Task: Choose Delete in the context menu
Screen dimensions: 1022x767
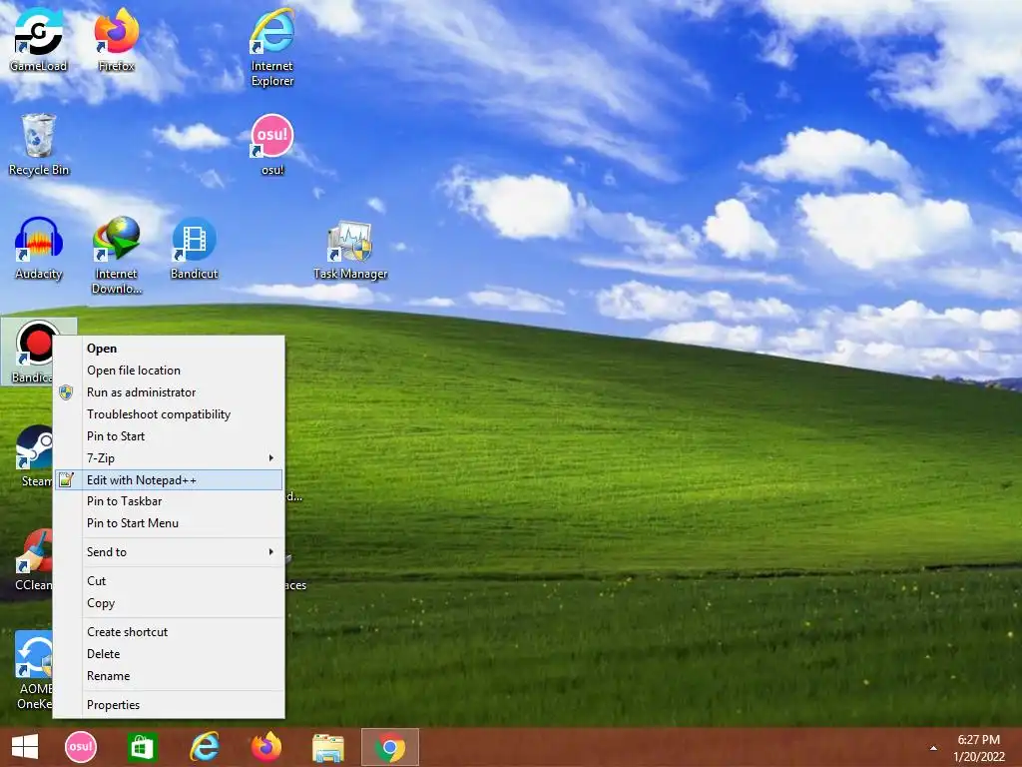Action: [x=169, y=653]
